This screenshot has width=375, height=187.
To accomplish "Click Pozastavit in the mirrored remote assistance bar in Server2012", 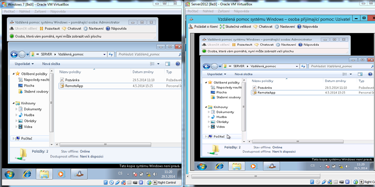I will 242,45.
